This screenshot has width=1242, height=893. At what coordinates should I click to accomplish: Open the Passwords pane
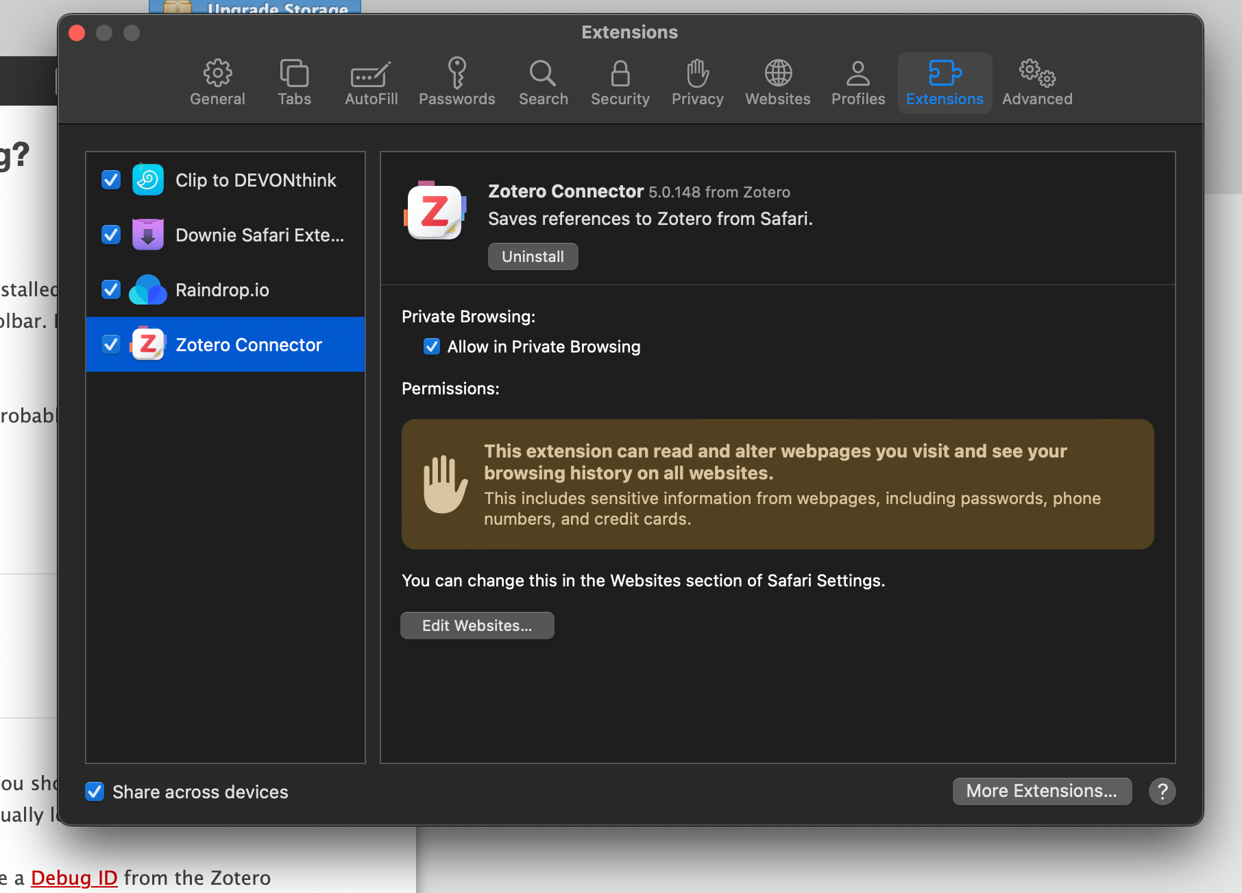(x=456, y=83)
